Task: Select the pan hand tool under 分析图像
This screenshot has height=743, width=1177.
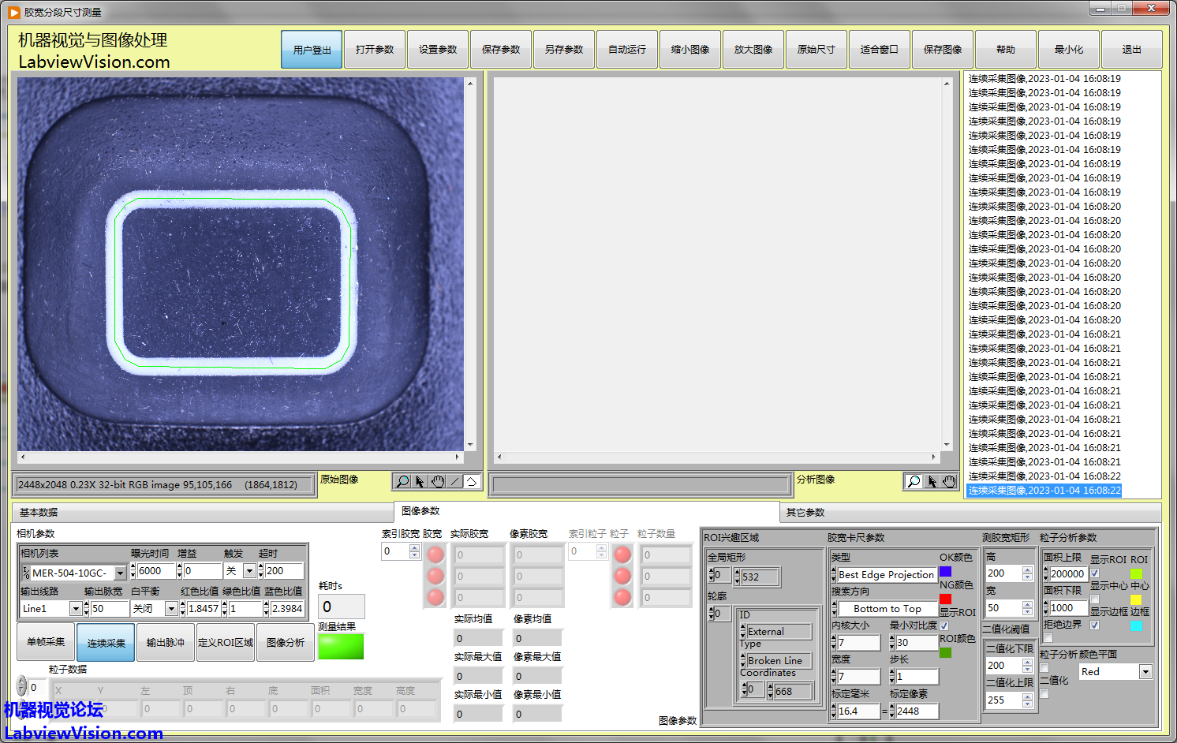Action: coord(949,481)
